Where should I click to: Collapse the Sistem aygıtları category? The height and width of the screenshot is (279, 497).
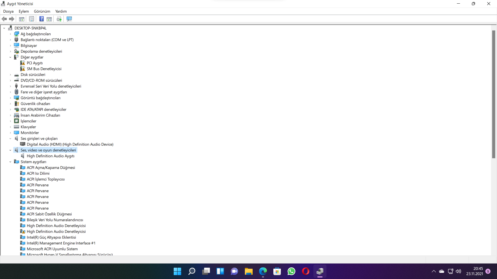(x=10, y=162)
